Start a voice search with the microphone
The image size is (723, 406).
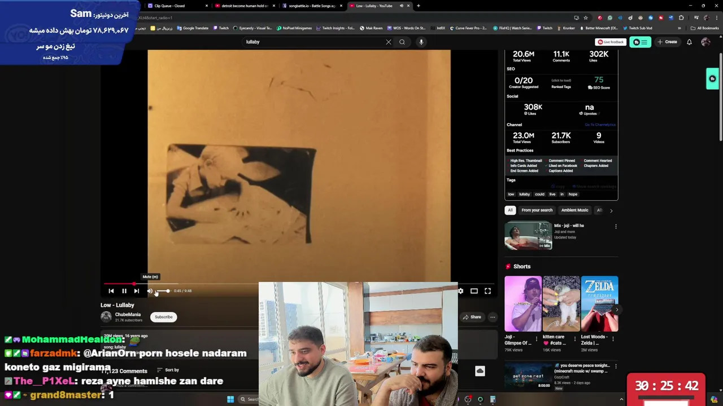point(421,42)
